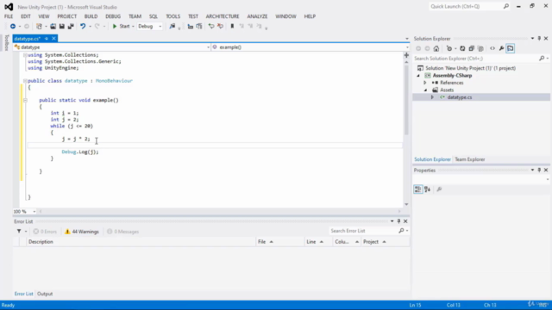This screenshot has width=552, height=310.
Task: Click the editor split window handle
Action: click(406, 55)
